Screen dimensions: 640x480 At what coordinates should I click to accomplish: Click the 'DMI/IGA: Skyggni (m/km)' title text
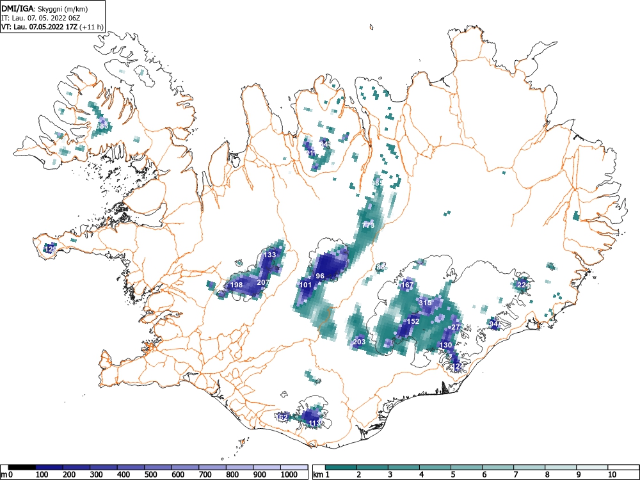[x=45, y=8]
